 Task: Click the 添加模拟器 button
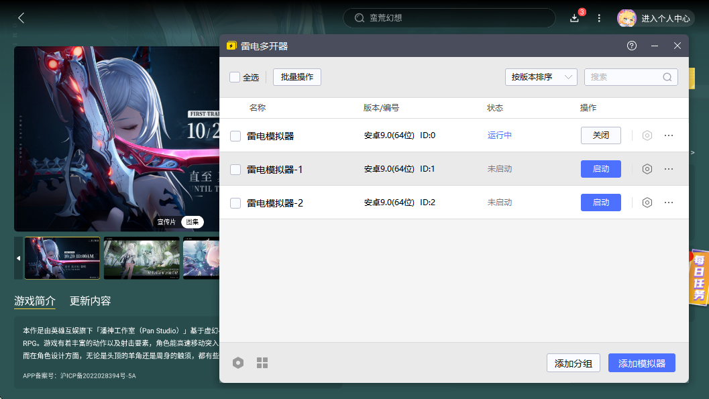(642, 363)
